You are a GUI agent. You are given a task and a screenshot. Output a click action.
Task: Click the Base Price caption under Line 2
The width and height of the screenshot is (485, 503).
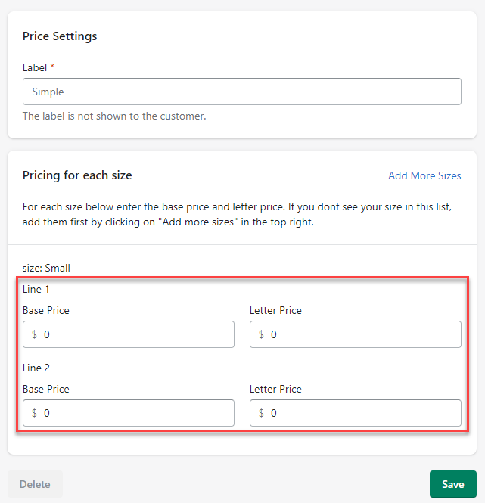coord(45,389)
